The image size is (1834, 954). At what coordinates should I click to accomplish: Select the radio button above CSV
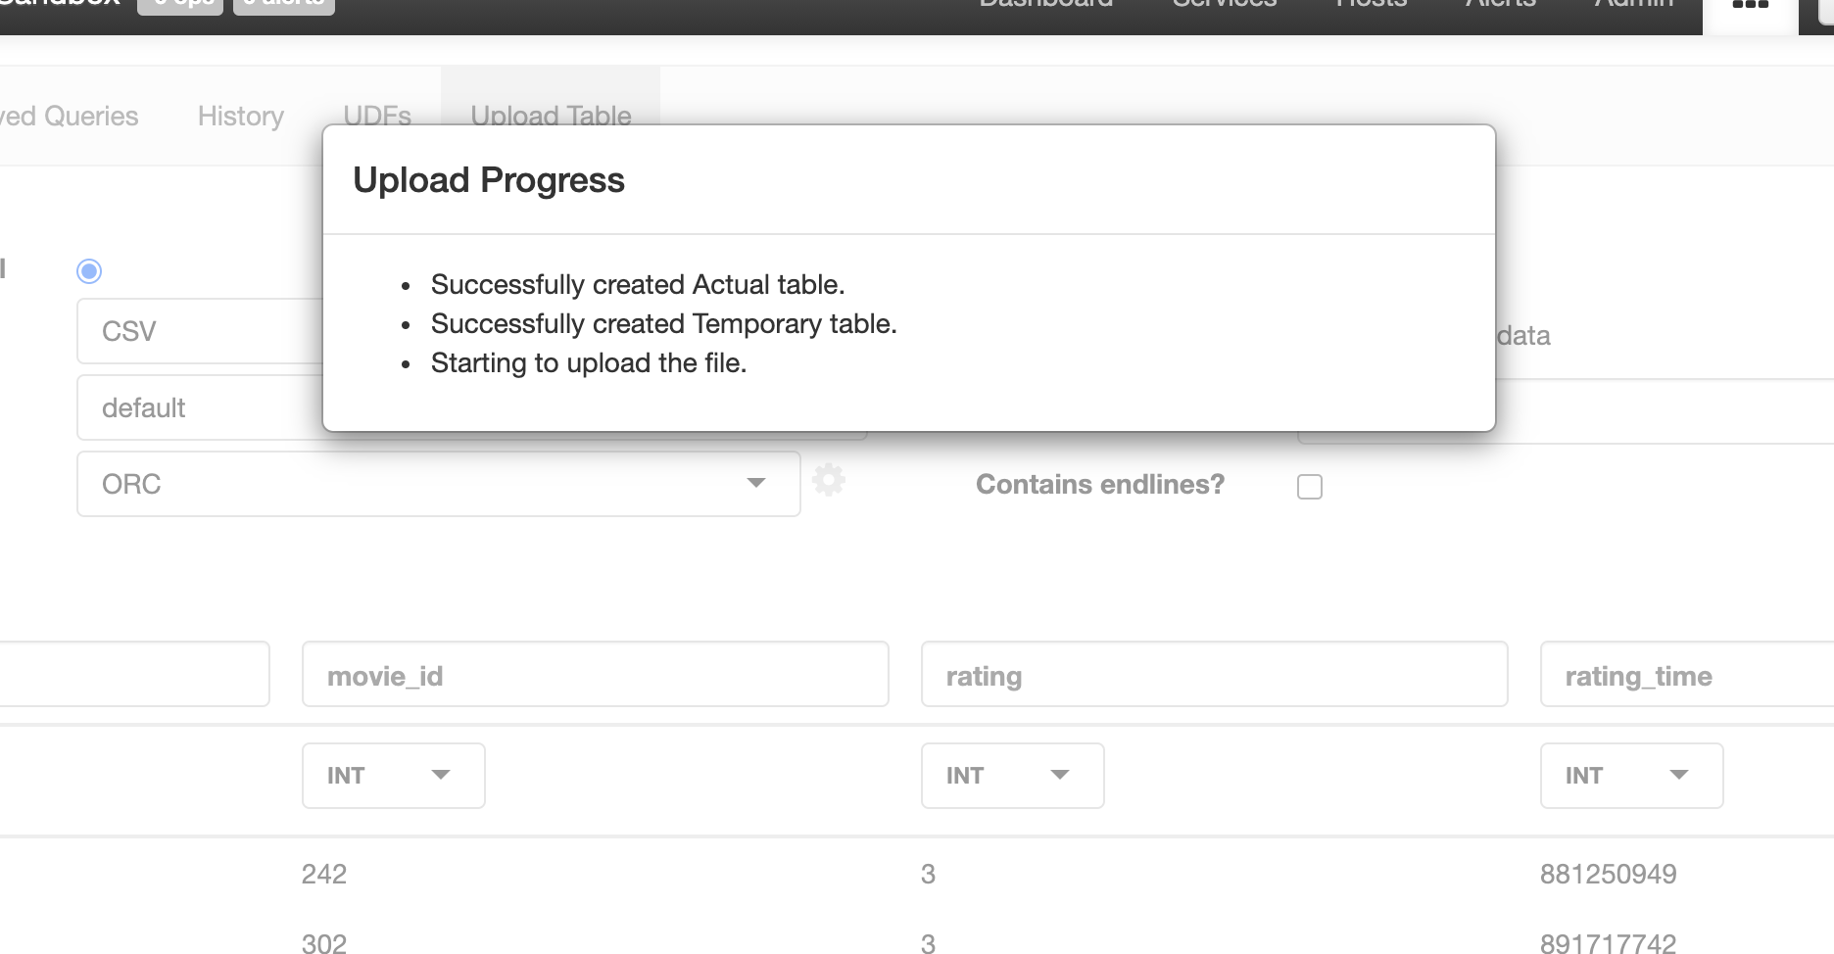89,271
